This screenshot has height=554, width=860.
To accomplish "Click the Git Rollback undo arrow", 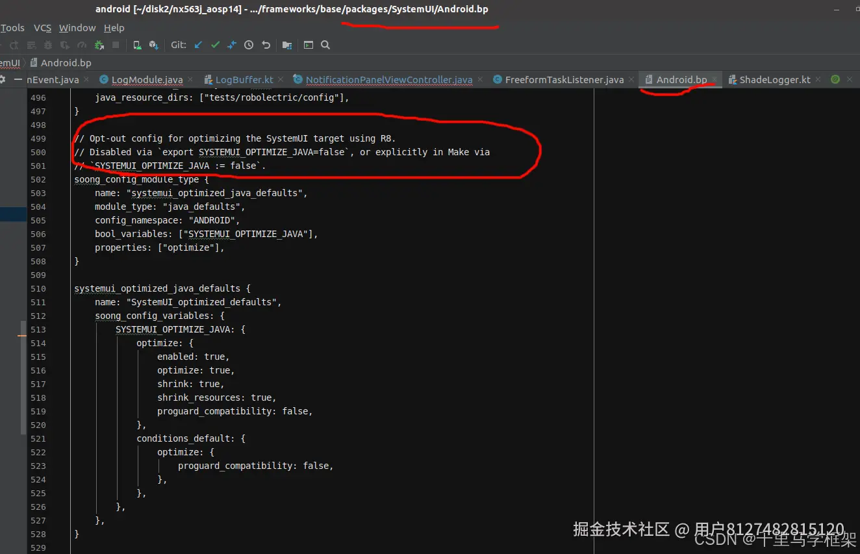I will 266,45.
